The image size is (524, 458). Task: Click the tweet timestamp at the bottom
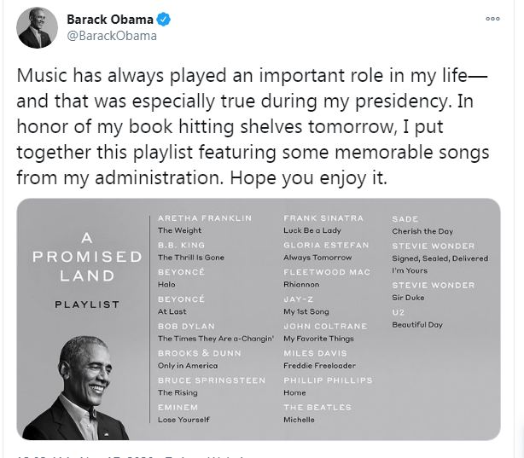(x=85, y=455)
